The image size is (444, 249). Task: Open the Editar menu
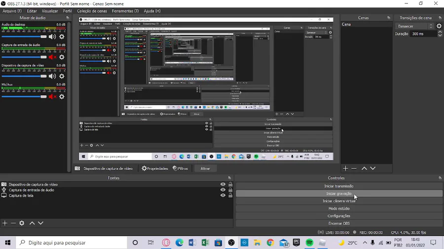pyautogui.click(x=32, y=11)
